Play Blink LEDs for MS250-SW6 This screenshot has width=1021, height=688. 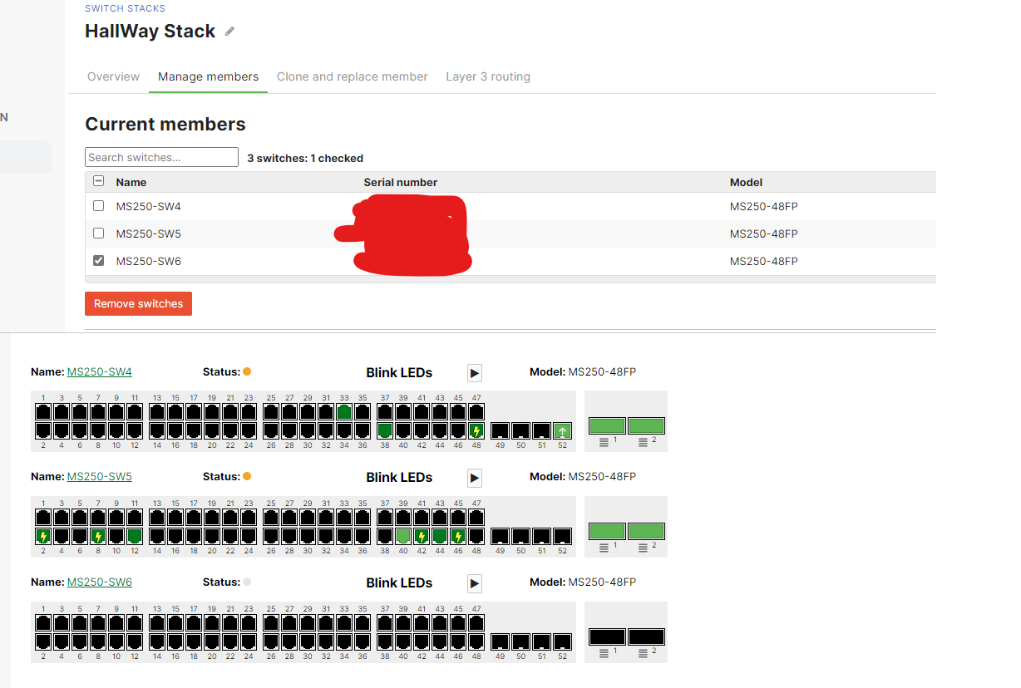[475, 583]
